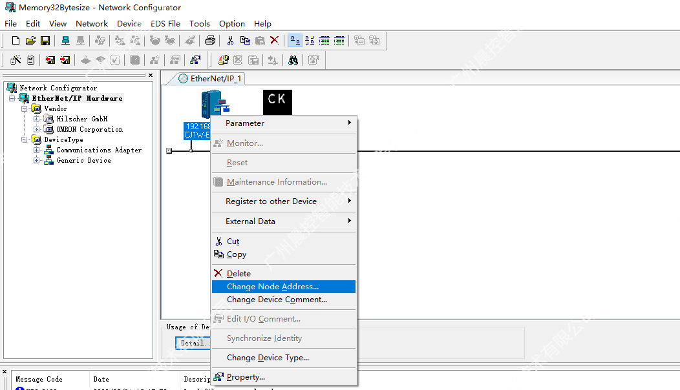Open the Network menu
680x390 pixels.
pyautogui.click(x=92, y=24)
